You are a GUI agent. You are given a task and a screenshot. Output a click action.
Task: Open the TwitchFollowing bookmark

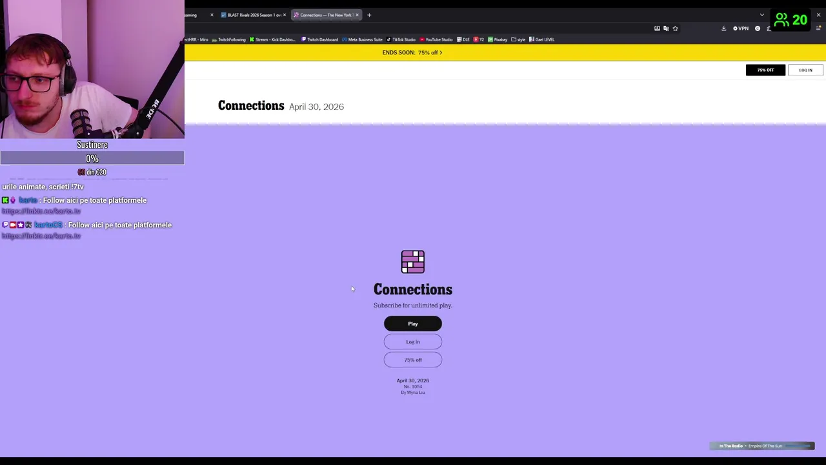[x=229, y=39]
